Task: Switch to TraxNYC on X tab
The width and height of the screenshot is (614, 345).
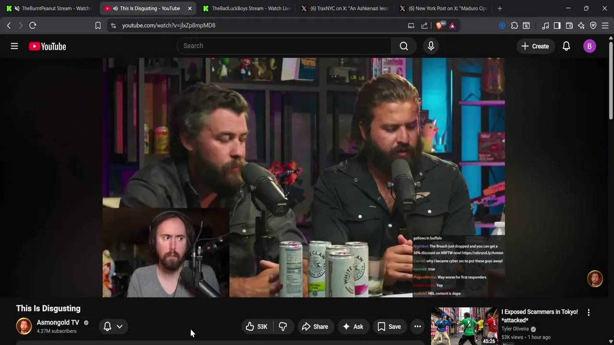Action: [x=345, y=8]
